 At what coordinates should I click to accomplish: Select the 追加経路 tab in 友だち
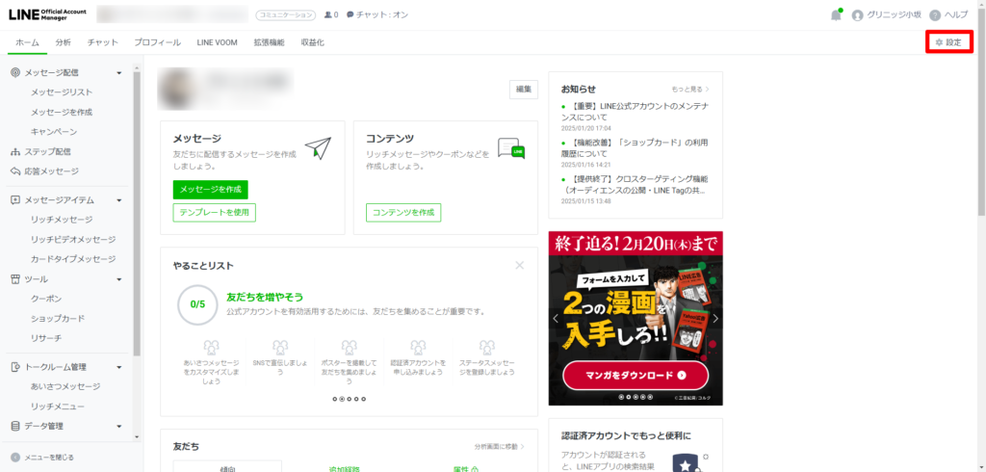(345, 469)
